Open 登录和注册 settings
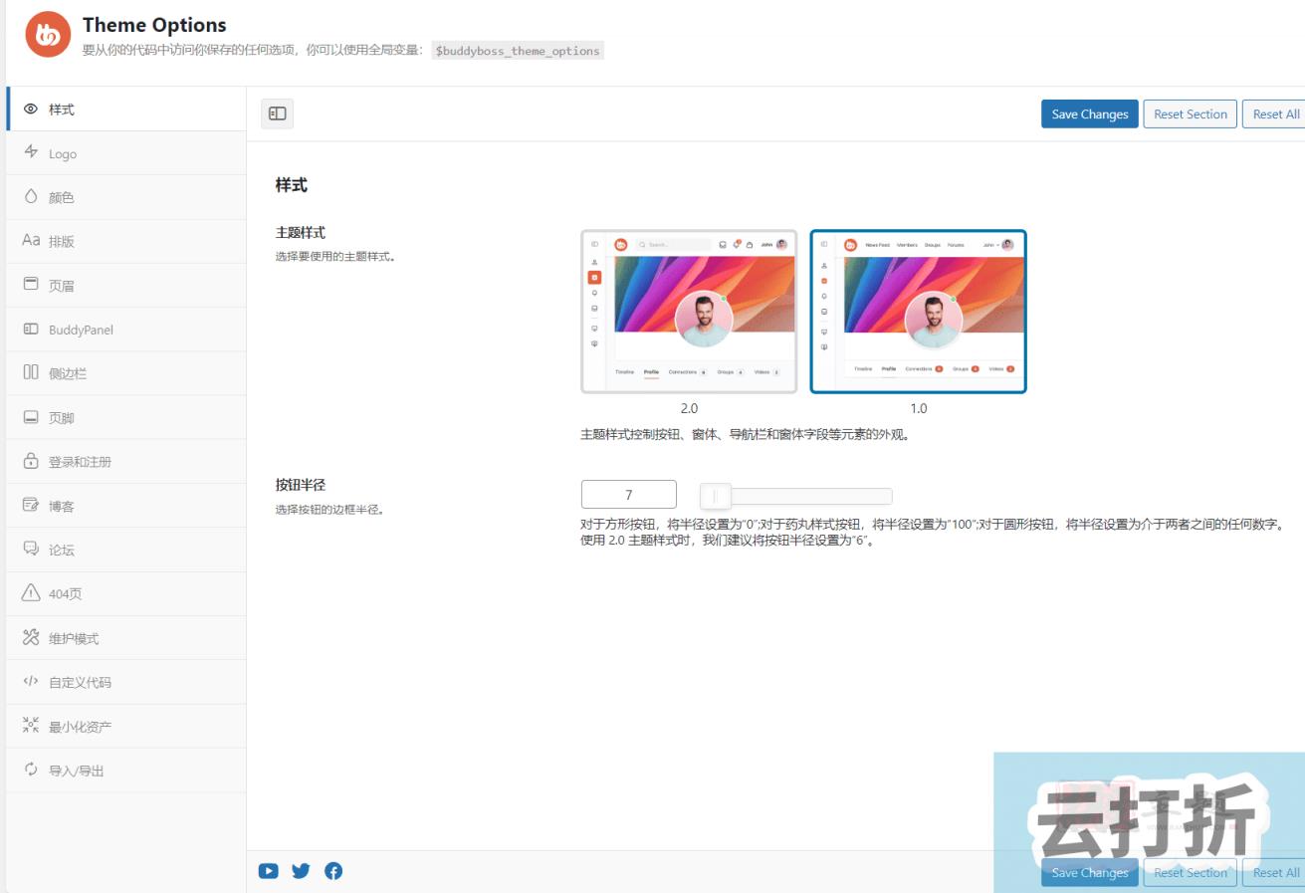 (126, 461)
